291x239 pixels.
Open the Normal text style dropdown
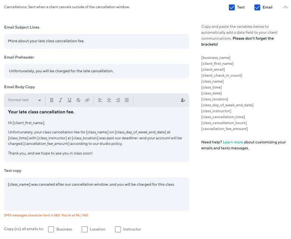coord(24,100)
